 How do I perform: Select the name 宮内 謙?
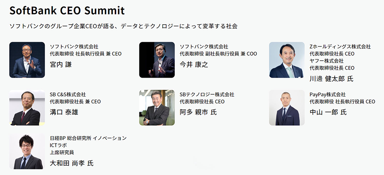61,64
